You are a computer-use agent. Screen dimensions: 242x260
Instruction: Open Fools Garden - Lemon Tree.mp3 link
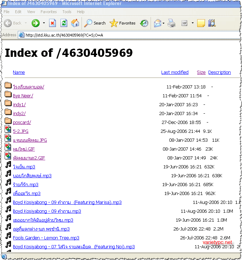click(x=46, y=238)
